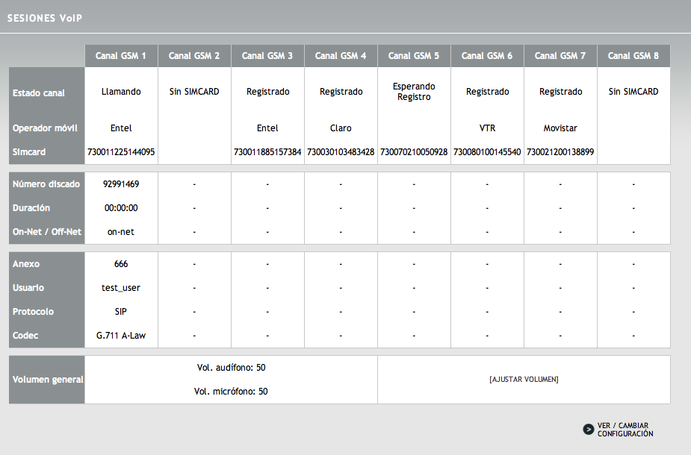This screenshot has width=691, height=455.
Task: Click the Vol. micrófono: 50 text
Action: point(231,391)
